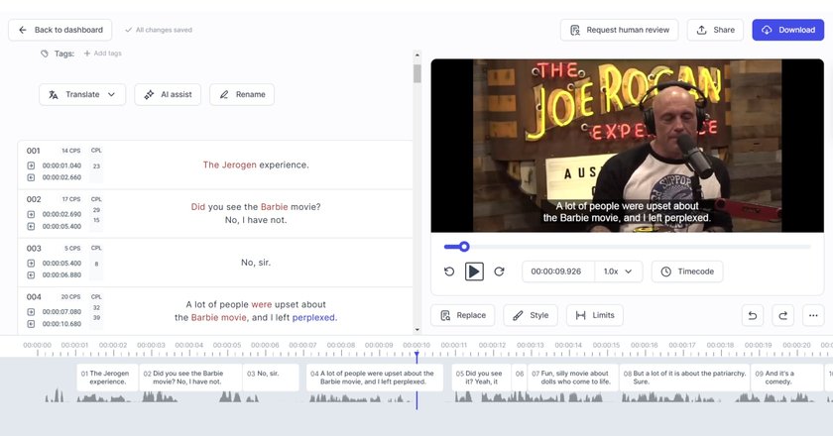
Task: Play the video
Action: click(x=474, y=272)
